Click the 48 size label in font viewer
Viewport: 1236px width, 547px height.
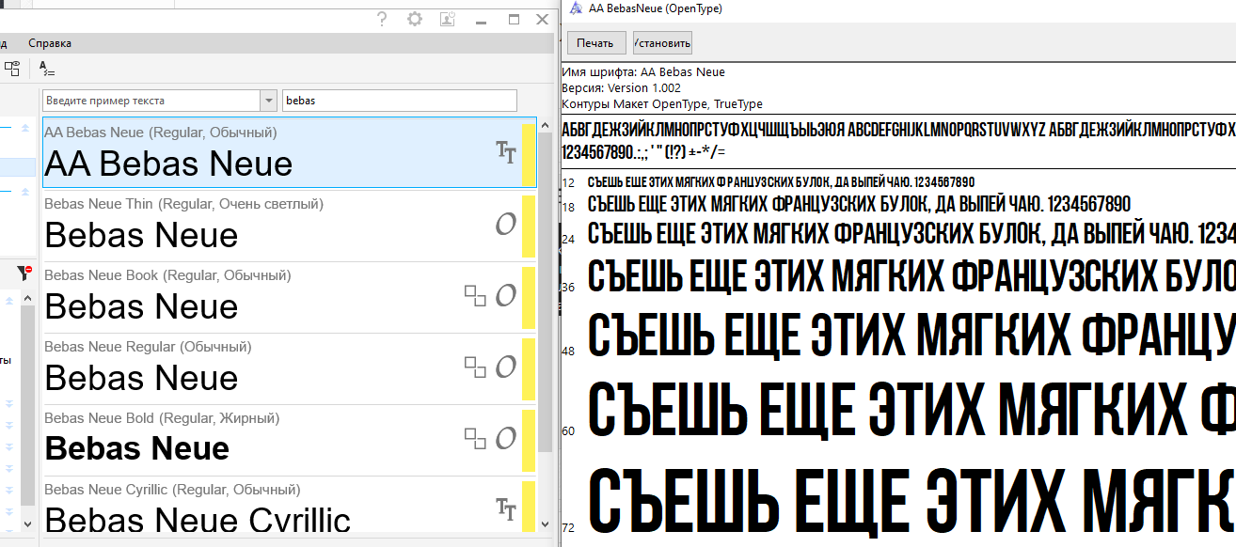pos(568,351)
